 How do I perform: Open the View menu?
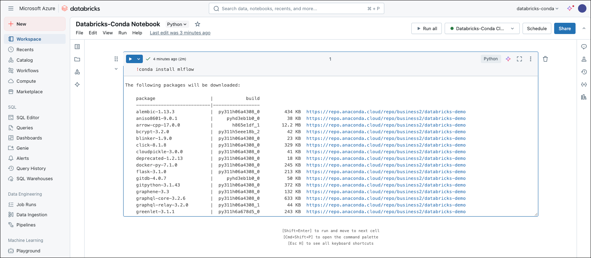(108, 33)
